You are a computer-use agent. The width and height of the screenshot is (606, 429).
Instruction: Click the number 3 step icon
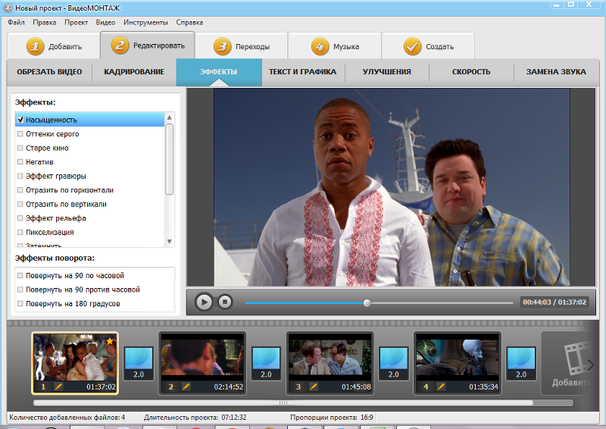click(222, 46)
